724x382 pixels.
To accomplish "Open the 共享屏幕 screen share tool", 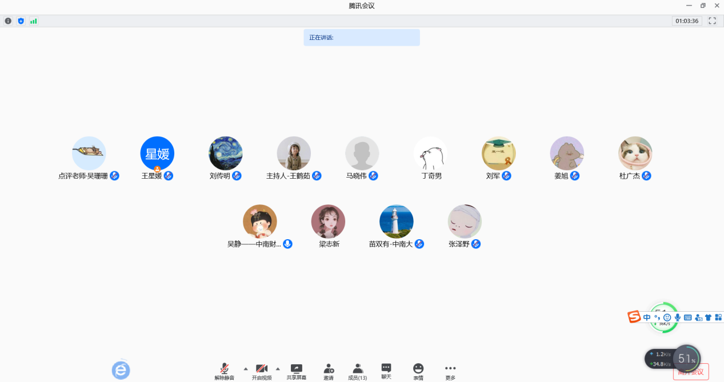I will tap(296, 371).
